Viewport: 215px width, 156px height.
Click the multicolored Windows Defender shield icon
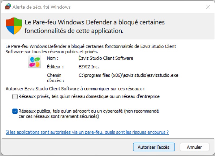(14, 26)
